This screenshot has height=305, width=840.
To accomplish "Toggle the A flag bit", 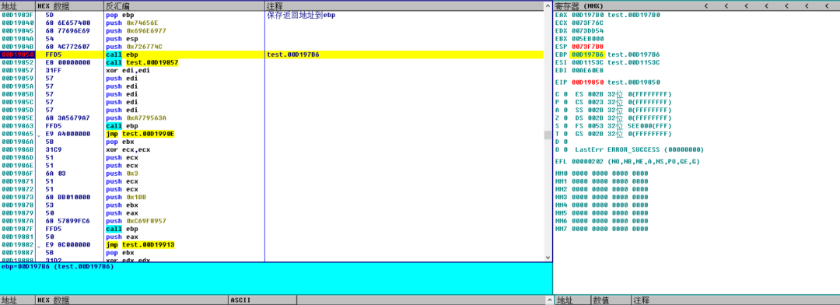I will pyautogui.click(x=565, y=110).
